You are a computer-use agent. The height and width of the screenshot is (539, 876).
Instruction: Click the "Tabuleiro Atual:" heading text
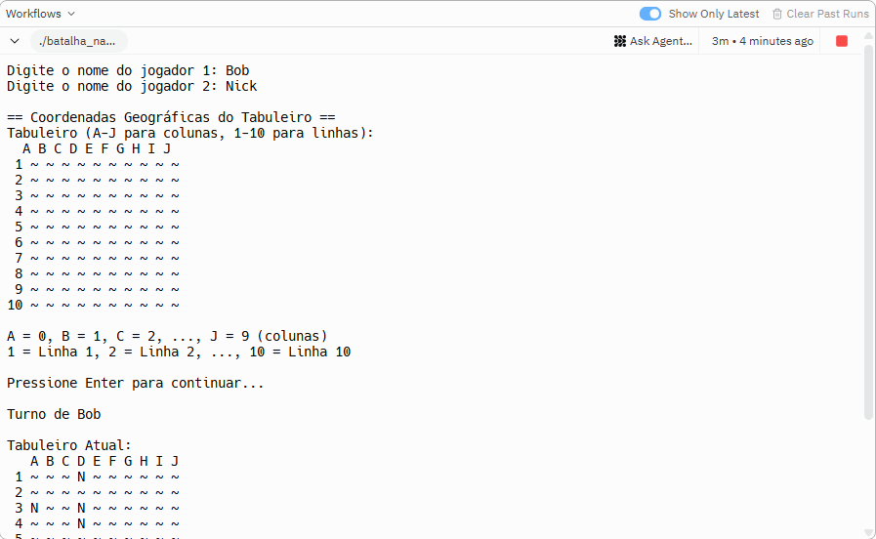pos(69,445)
